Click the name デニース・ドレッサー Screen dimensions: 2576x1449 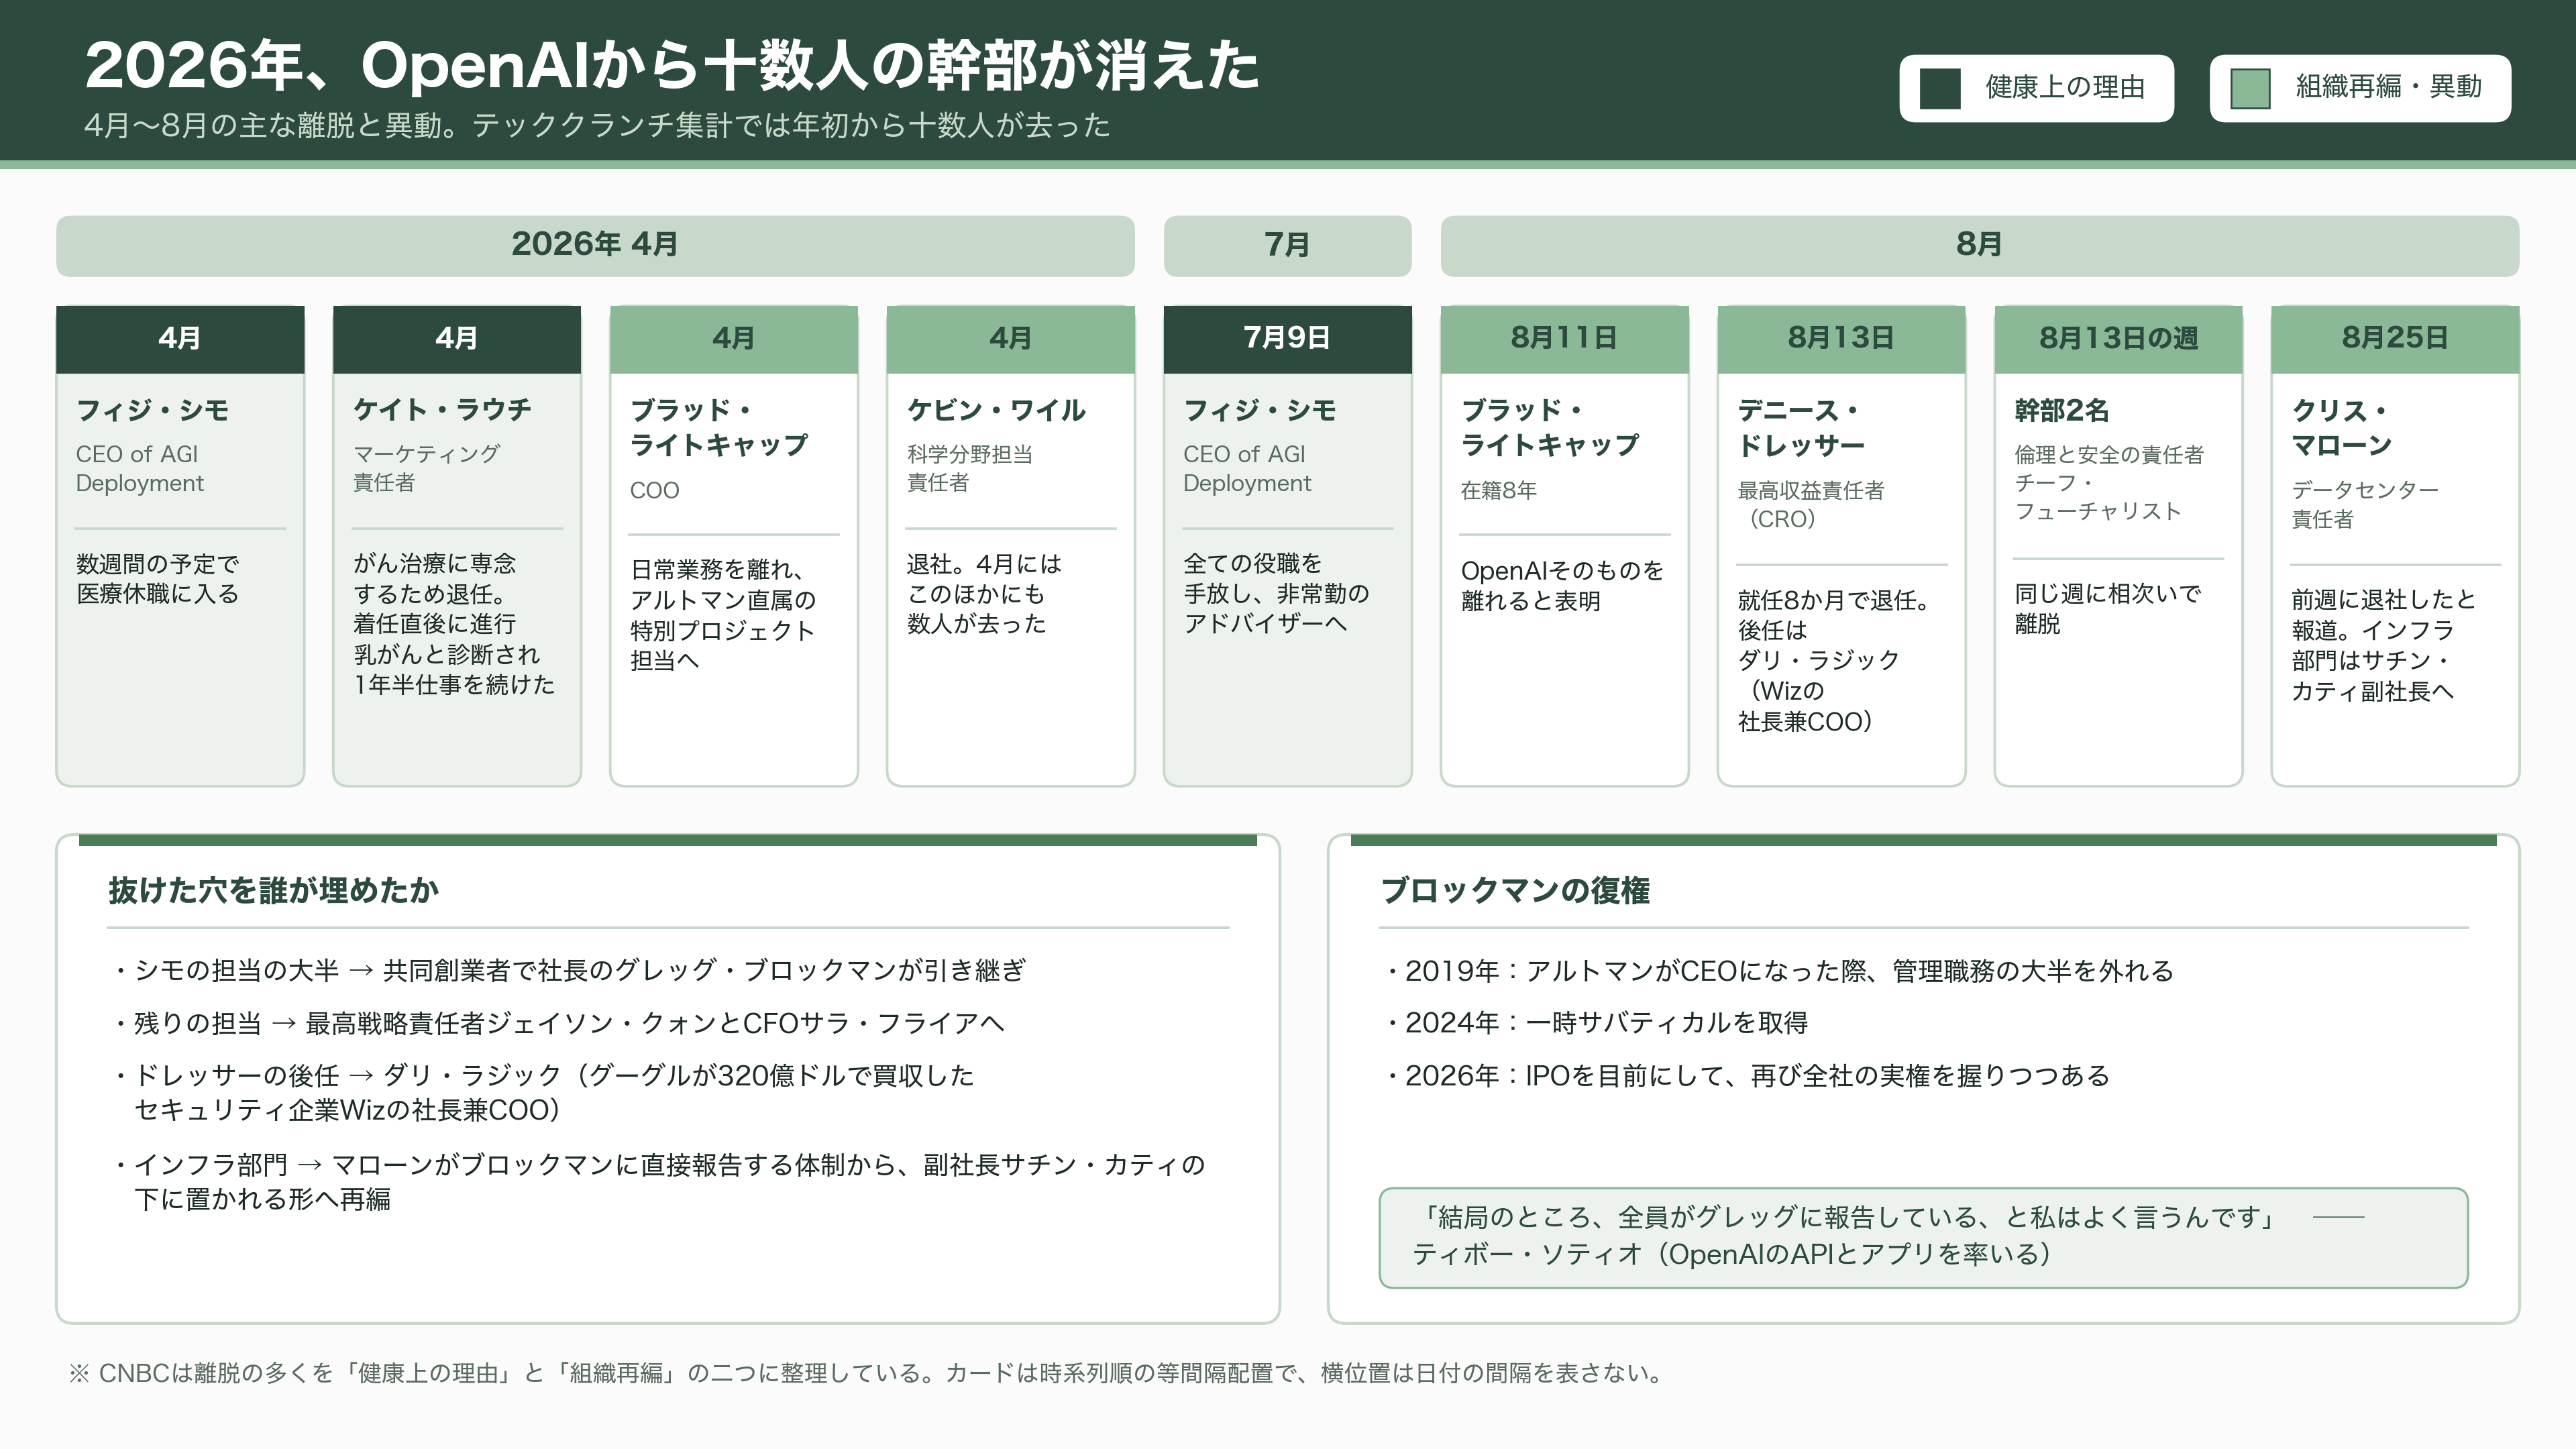point(1801,428)
